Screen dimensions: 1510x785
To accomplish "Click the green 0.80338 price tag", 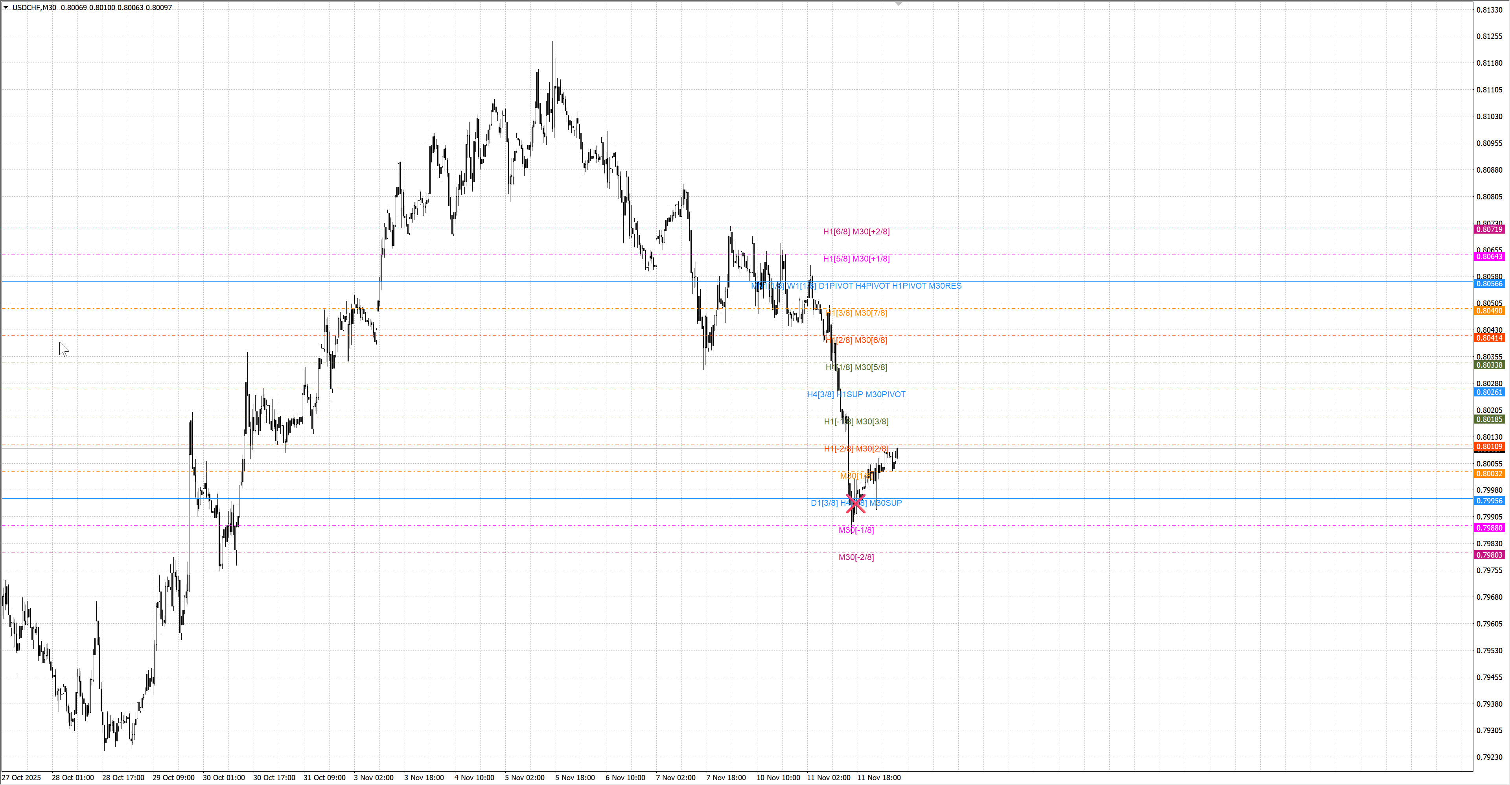I will [1489, 365].
